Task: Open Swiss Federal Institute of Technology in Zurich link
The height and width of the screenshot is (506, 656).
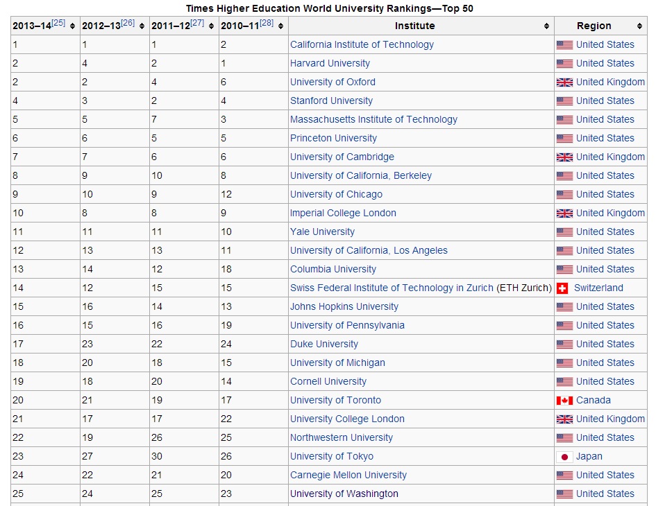Action: click(392, 288)
